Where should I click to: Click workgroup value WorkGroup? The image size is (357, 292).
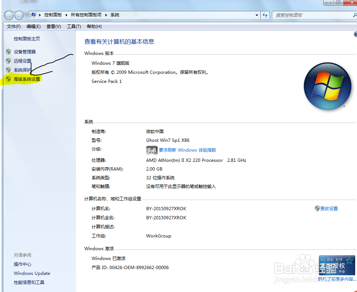[159, 236]
